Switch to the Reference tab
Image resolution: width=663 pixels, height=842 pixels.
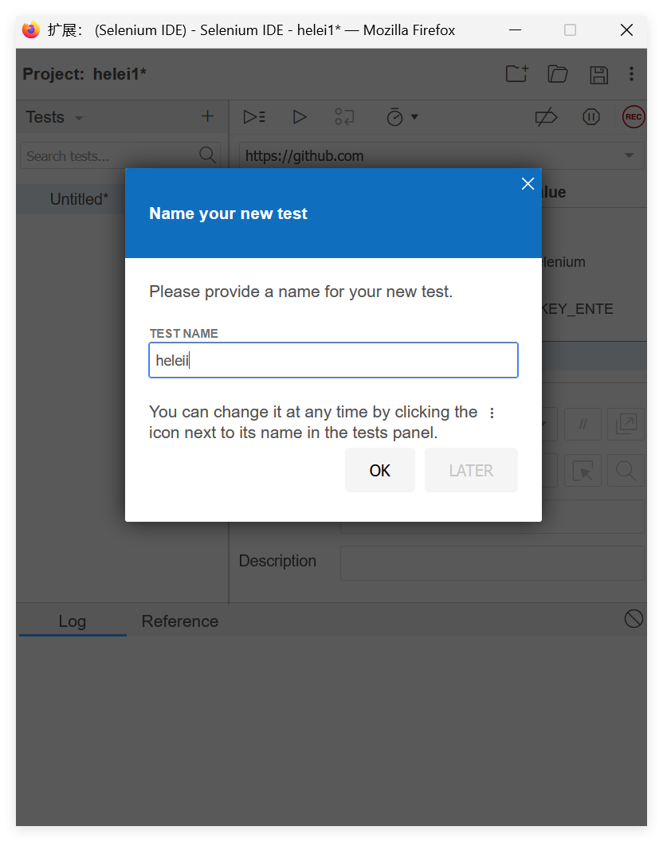(x=180, y=621)
